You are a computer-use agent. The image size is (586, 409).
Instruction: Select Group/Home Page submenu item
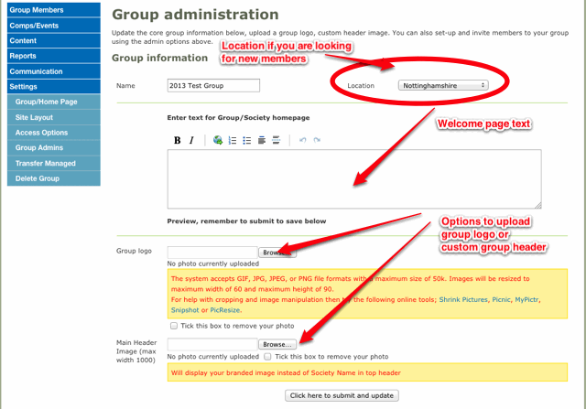(x=54, y=102)
